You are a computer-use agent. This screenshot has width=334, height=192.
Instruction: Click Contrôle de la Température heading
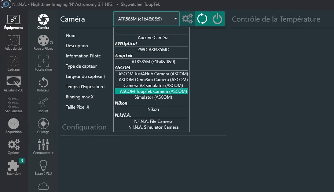click(x=276, y=19)
